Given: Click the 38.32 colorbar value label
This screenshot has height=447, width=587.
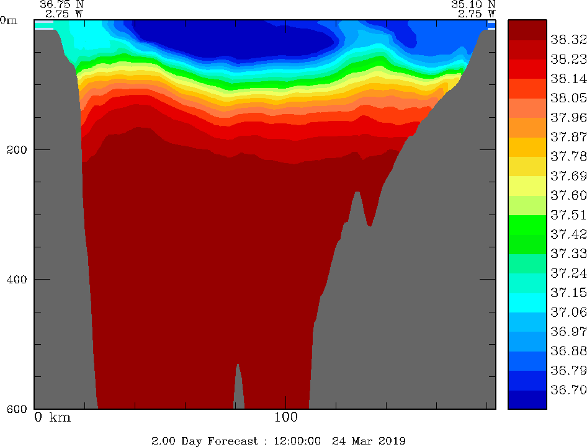Looking at the screenshot, I should pos(568,40).
